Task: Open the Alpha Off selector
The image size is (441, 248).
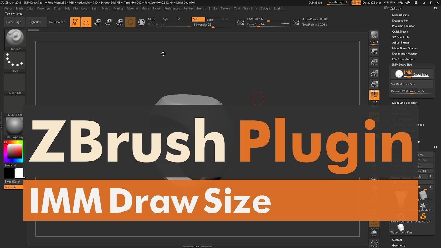Action: (15, 84)
